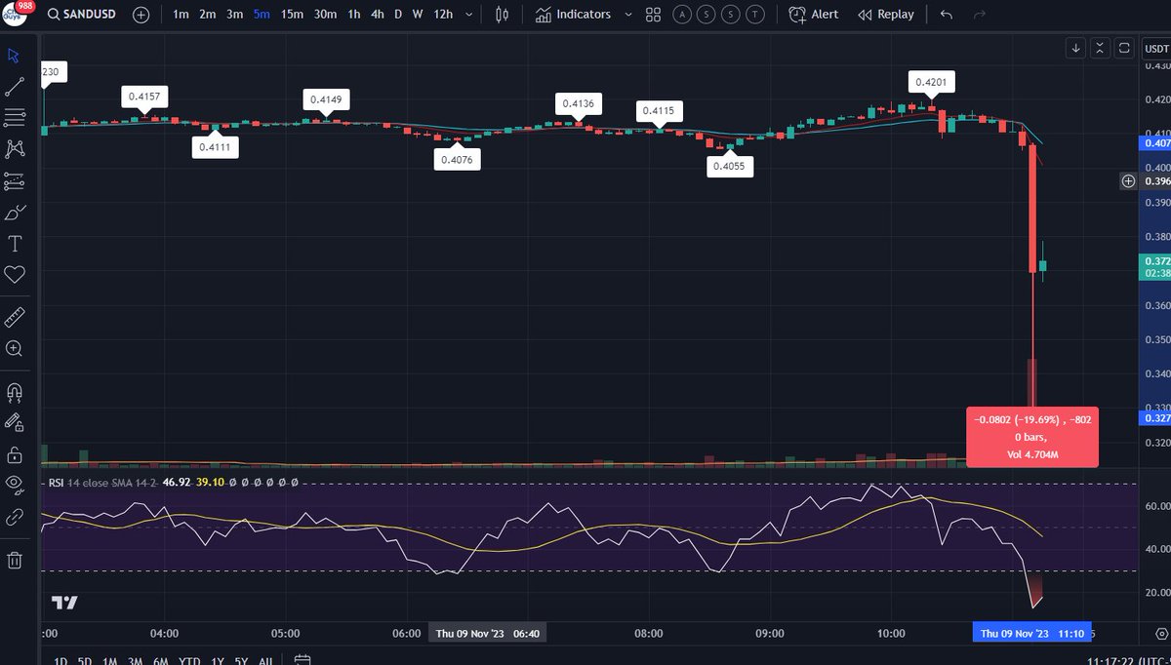
Task: Select the brush drawing tool
Action: (x=14, y=212)
